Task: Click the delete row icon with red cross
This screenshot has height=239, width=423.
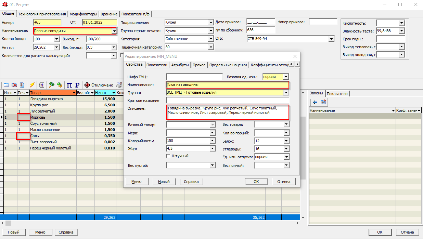Action: pos(14,85)
